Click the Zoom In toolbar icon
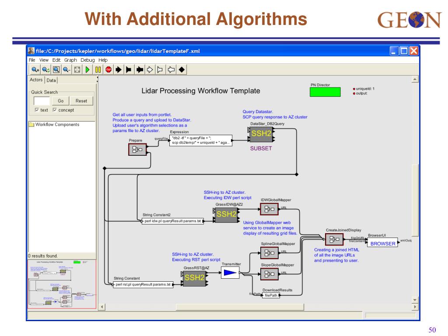Image resolution: width=448 pixels, height=336 pixels. click(35, 70)
